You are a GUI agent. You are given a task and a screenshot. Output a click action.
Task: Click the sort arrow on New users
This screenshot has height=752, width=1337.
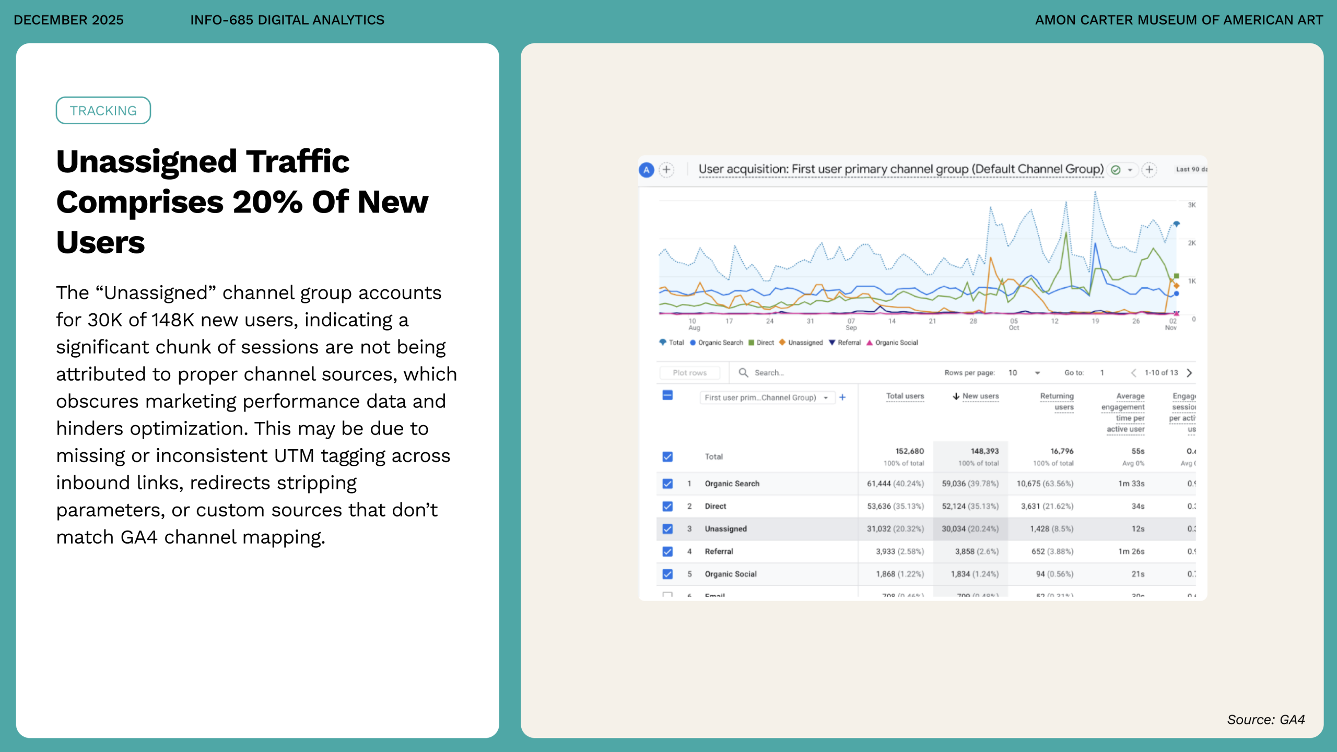(956, 396)
